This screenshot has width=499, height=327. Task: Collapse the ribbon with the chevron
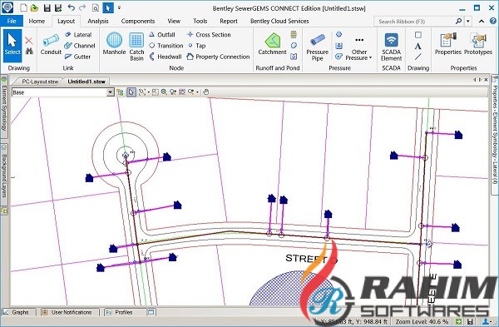(482, 22)
